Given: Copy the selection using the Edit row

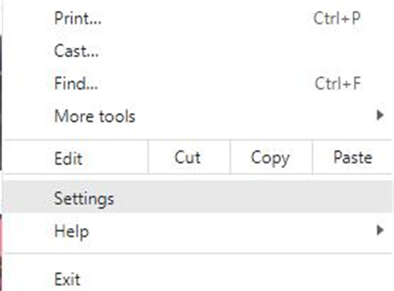Looking at the screenshot, I should (x=269, y=157).
